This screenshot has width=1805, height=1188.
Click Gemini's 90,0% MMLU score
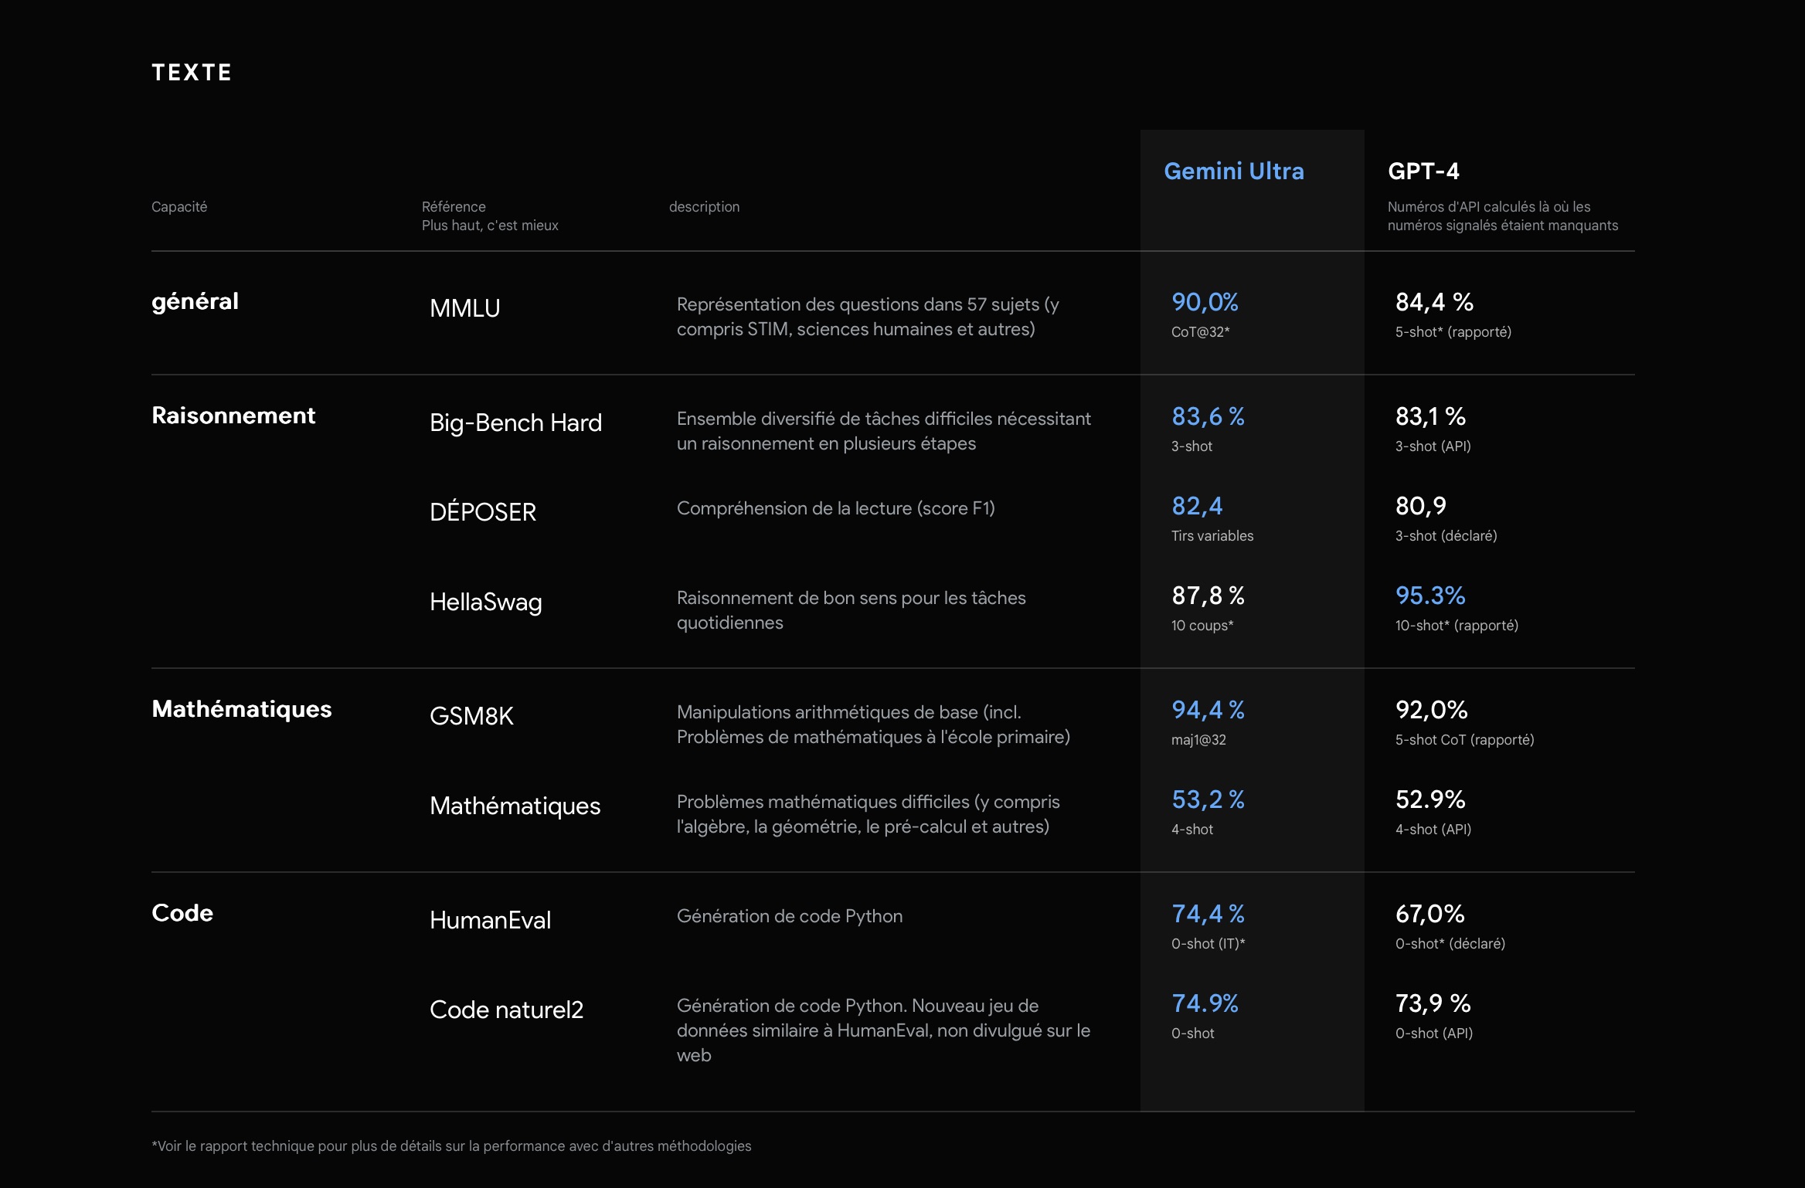coord(1205,302)
